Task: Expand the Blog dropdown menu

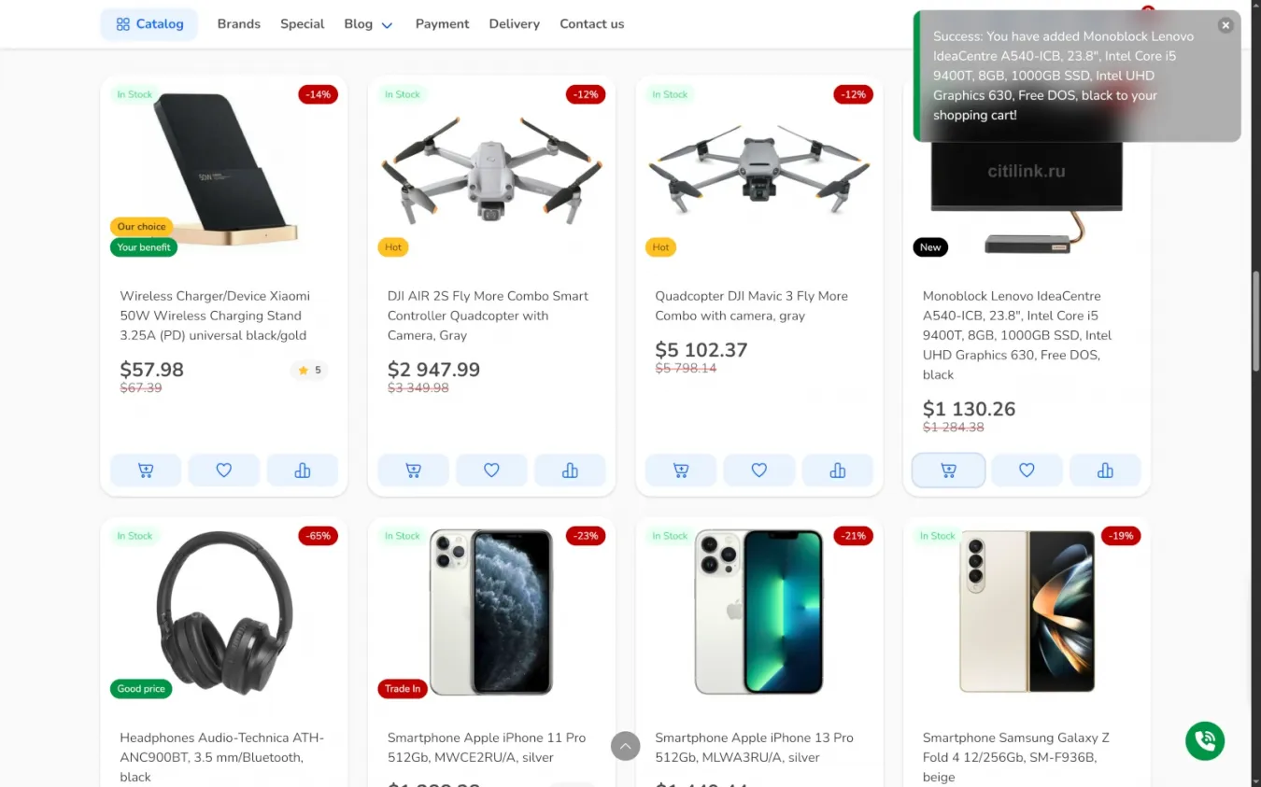Action: tap(368, 24)
